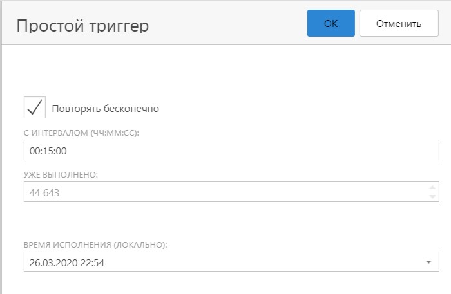Viewport: 451px width, 294px height.
Task: Click the Простой триггер dialog title
Action: tap(82, 26)
